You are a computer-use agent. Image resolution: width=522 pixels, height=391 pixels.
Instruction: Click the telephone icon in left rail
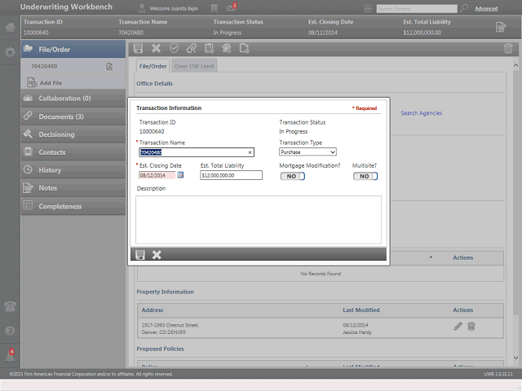pyautogui.click(x=10, y=306)
